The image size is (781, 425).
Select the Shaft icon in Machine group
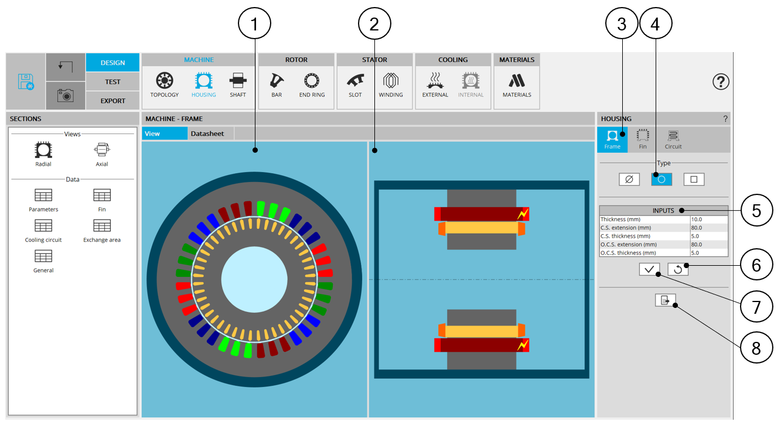tap(238, 84)
